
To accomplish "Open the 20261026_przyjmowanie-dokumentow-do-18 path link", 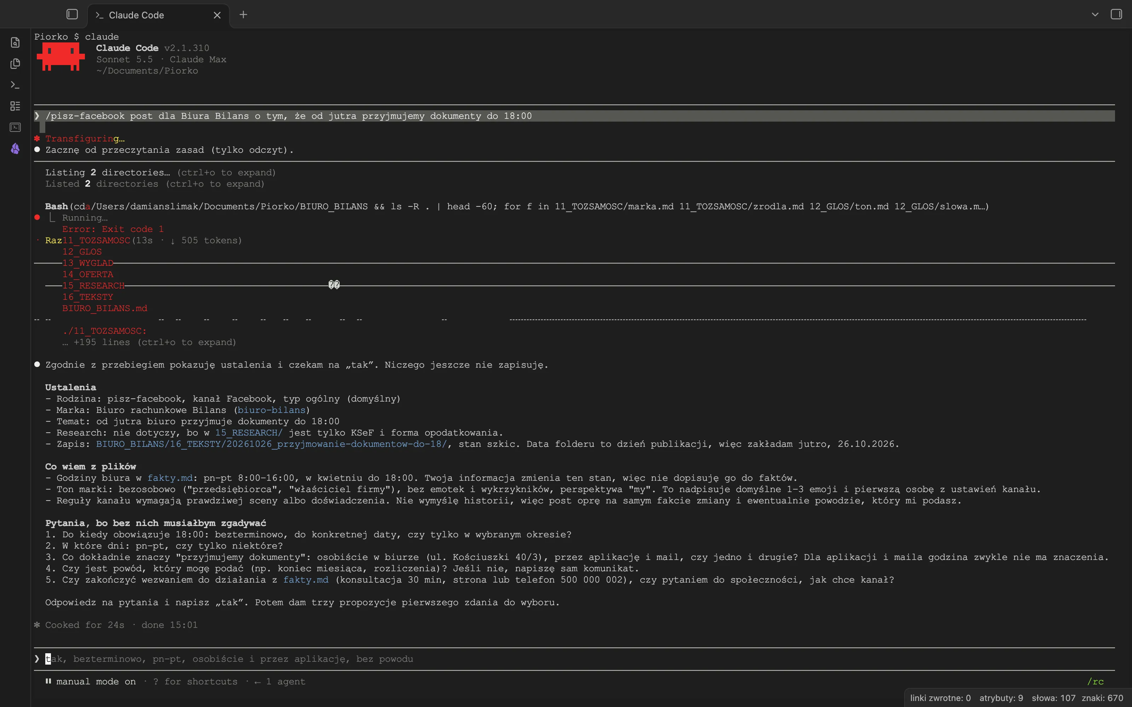I will tap(272, 444).
